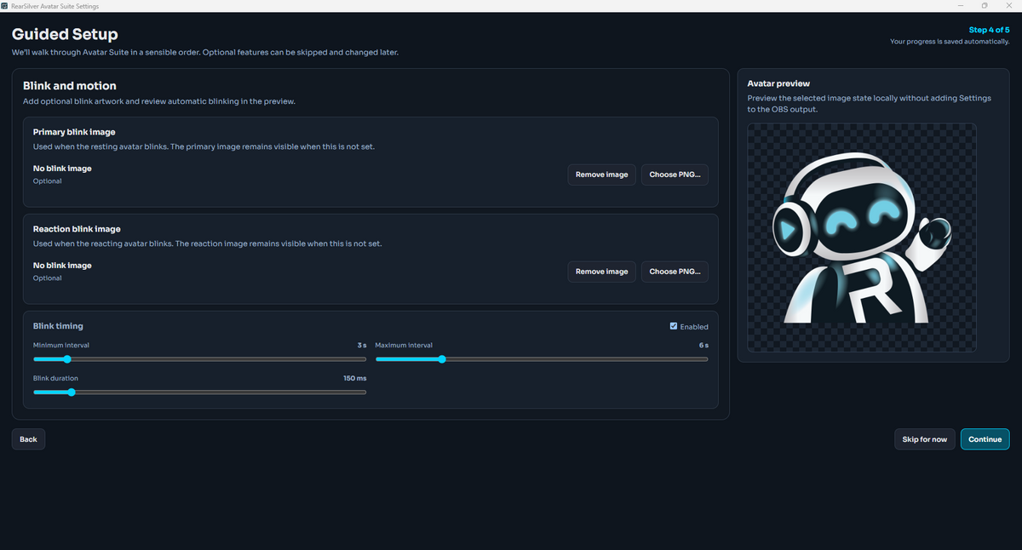Continue to the next setup step
Viewport: 1022px width, 550px height.
985,439
